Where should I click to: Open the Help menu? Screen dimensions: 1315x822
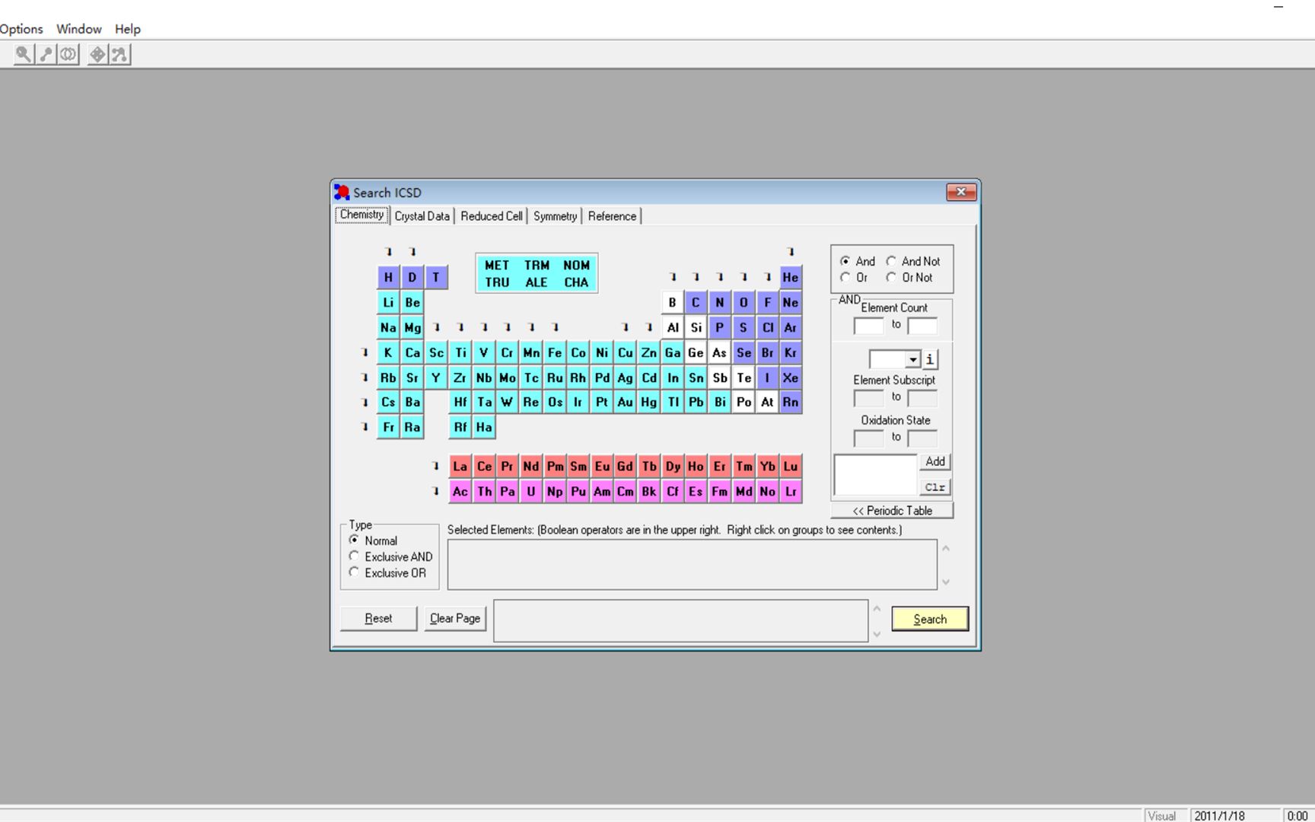(128, 29)
